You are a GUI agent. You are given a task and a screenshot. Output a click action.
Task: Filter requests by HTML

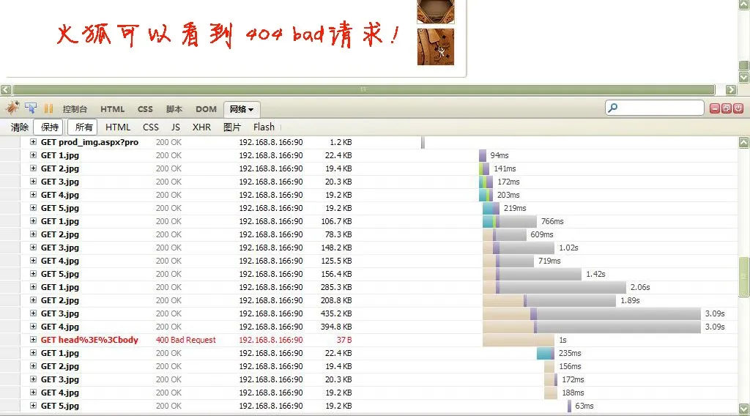(x=118, y=127)
